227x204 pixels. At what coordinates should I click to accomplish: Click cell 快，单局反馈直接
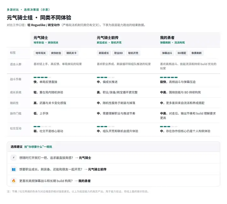45,82
